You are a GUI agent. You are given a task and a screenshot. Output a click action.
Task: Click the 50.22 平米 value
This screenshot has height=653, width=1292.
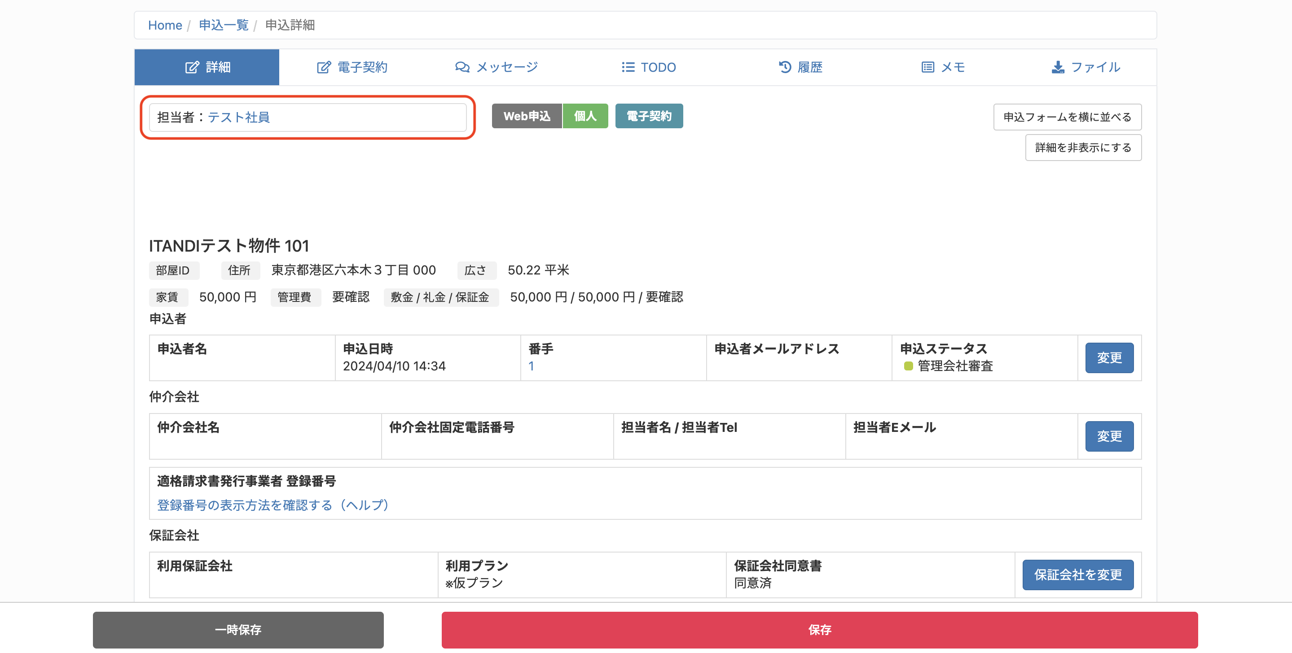pyautogui.click(x=538, y=270)
